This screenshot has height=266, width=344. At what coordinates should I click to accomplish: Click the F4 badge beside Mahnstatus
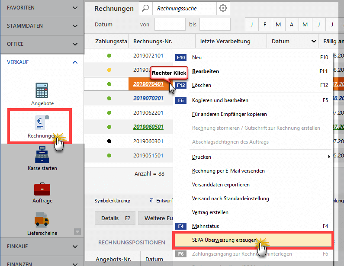pos(181,226)
